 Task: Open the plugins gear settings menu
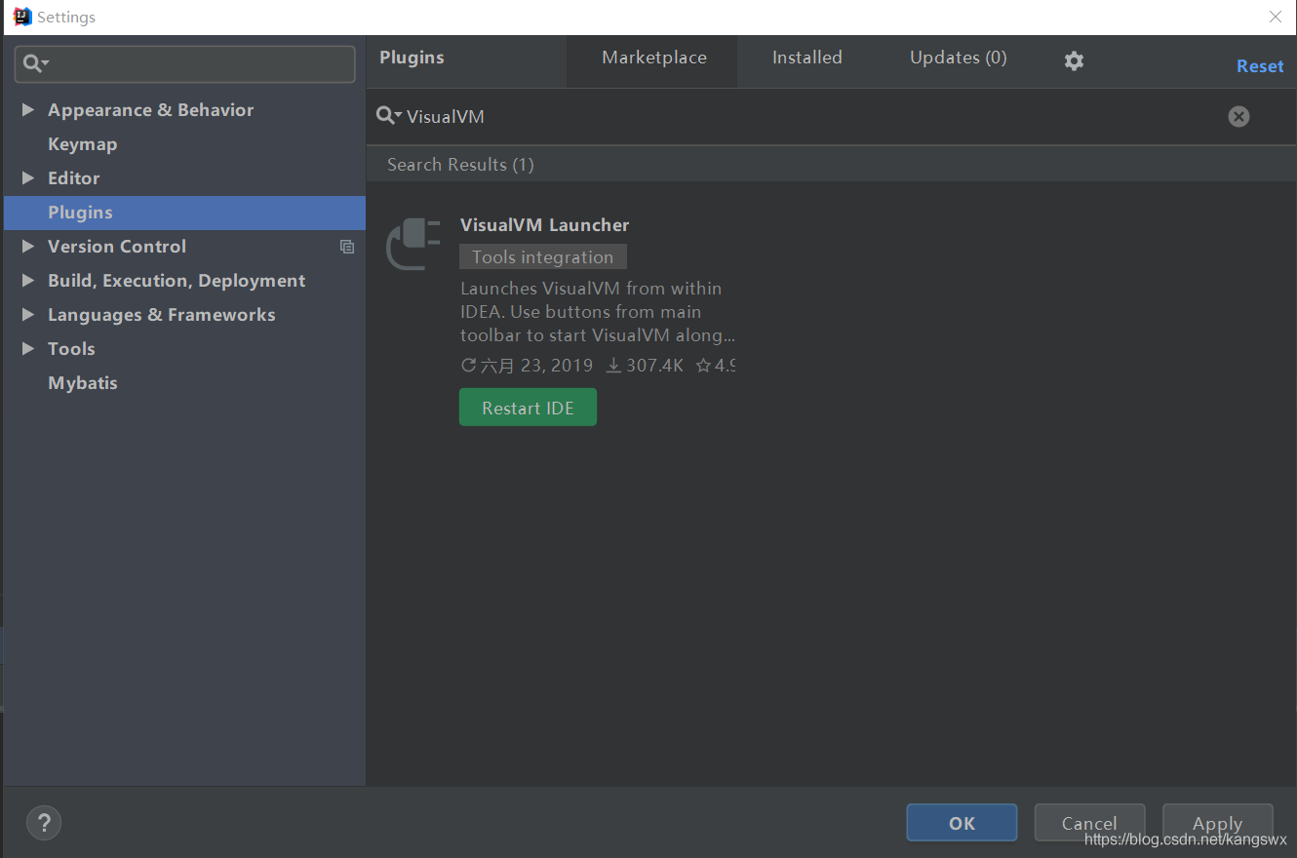click(x=1074, y=60)
